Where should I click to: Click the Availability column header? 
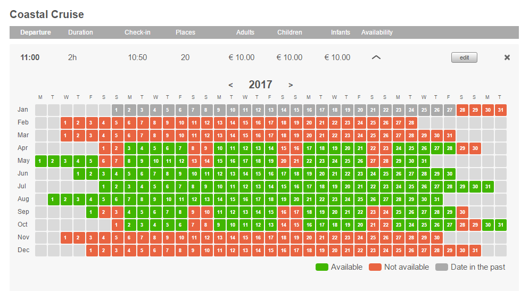pos(377,32)
